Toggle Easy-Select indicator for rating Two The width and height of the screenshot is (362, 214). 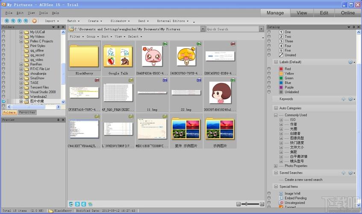(269, 36)
